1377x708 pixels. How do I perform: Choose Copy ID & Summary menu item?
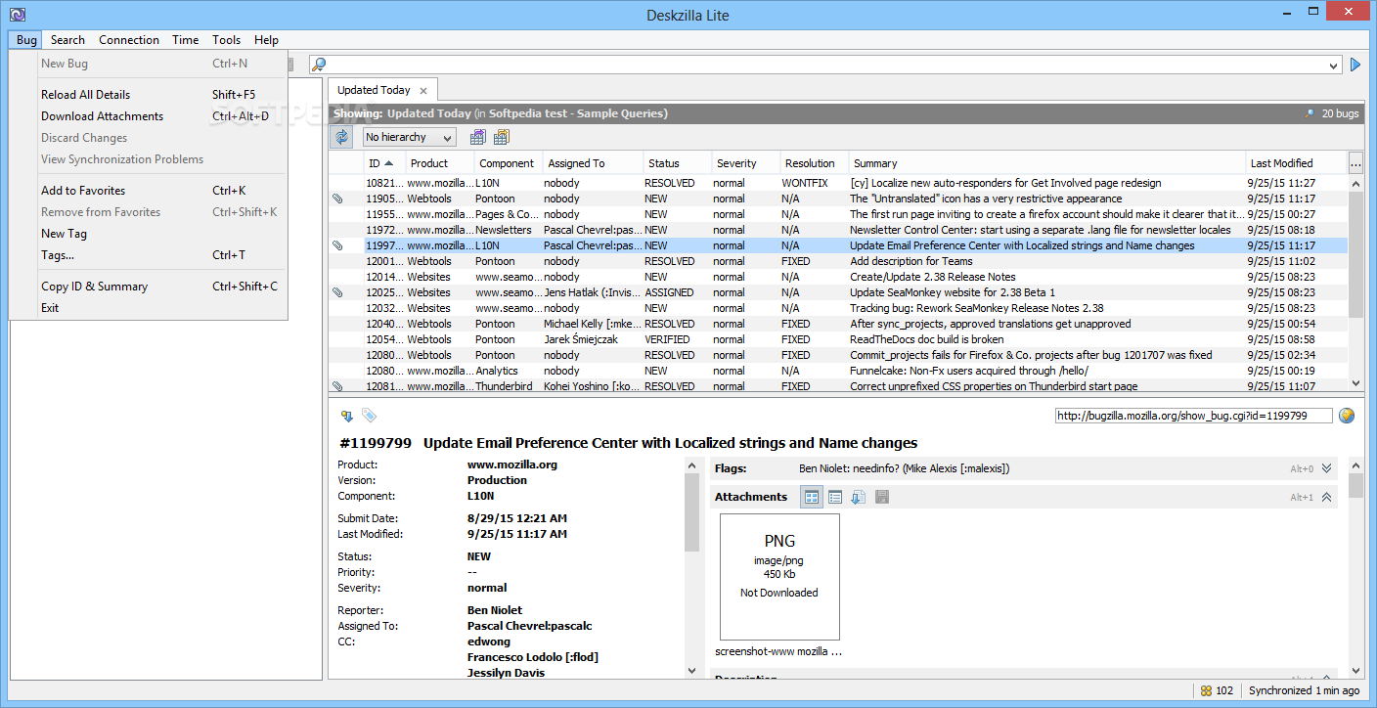pyautogui.click(x=149, y=287)
